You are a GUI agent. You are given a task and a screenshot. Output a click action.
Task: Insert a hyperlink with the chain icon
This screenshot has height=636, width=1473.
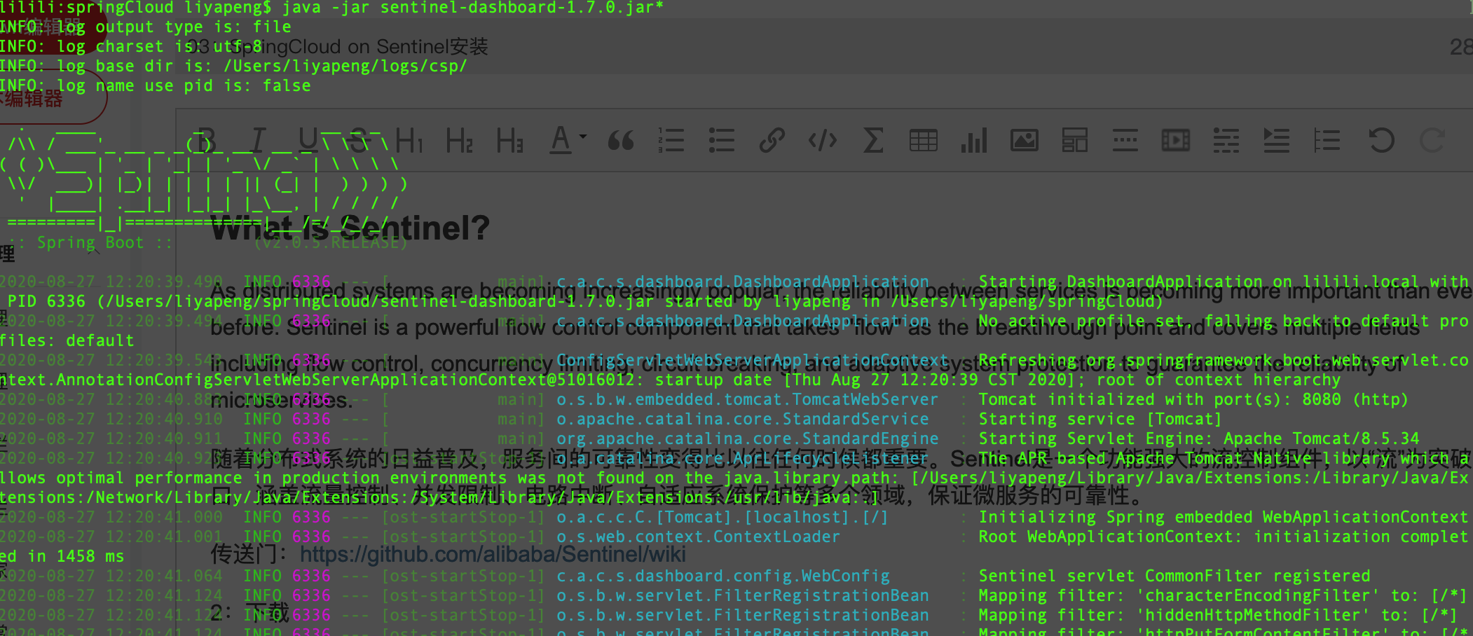[x=772, y=140]
